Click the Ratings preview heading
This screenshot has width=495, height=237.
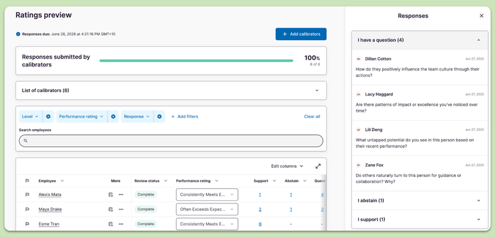point(44,14)
